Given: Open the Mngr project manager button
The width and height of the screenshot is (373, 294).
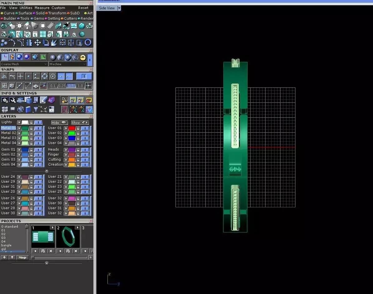Looking at the screenshot, I should (22, 258).
